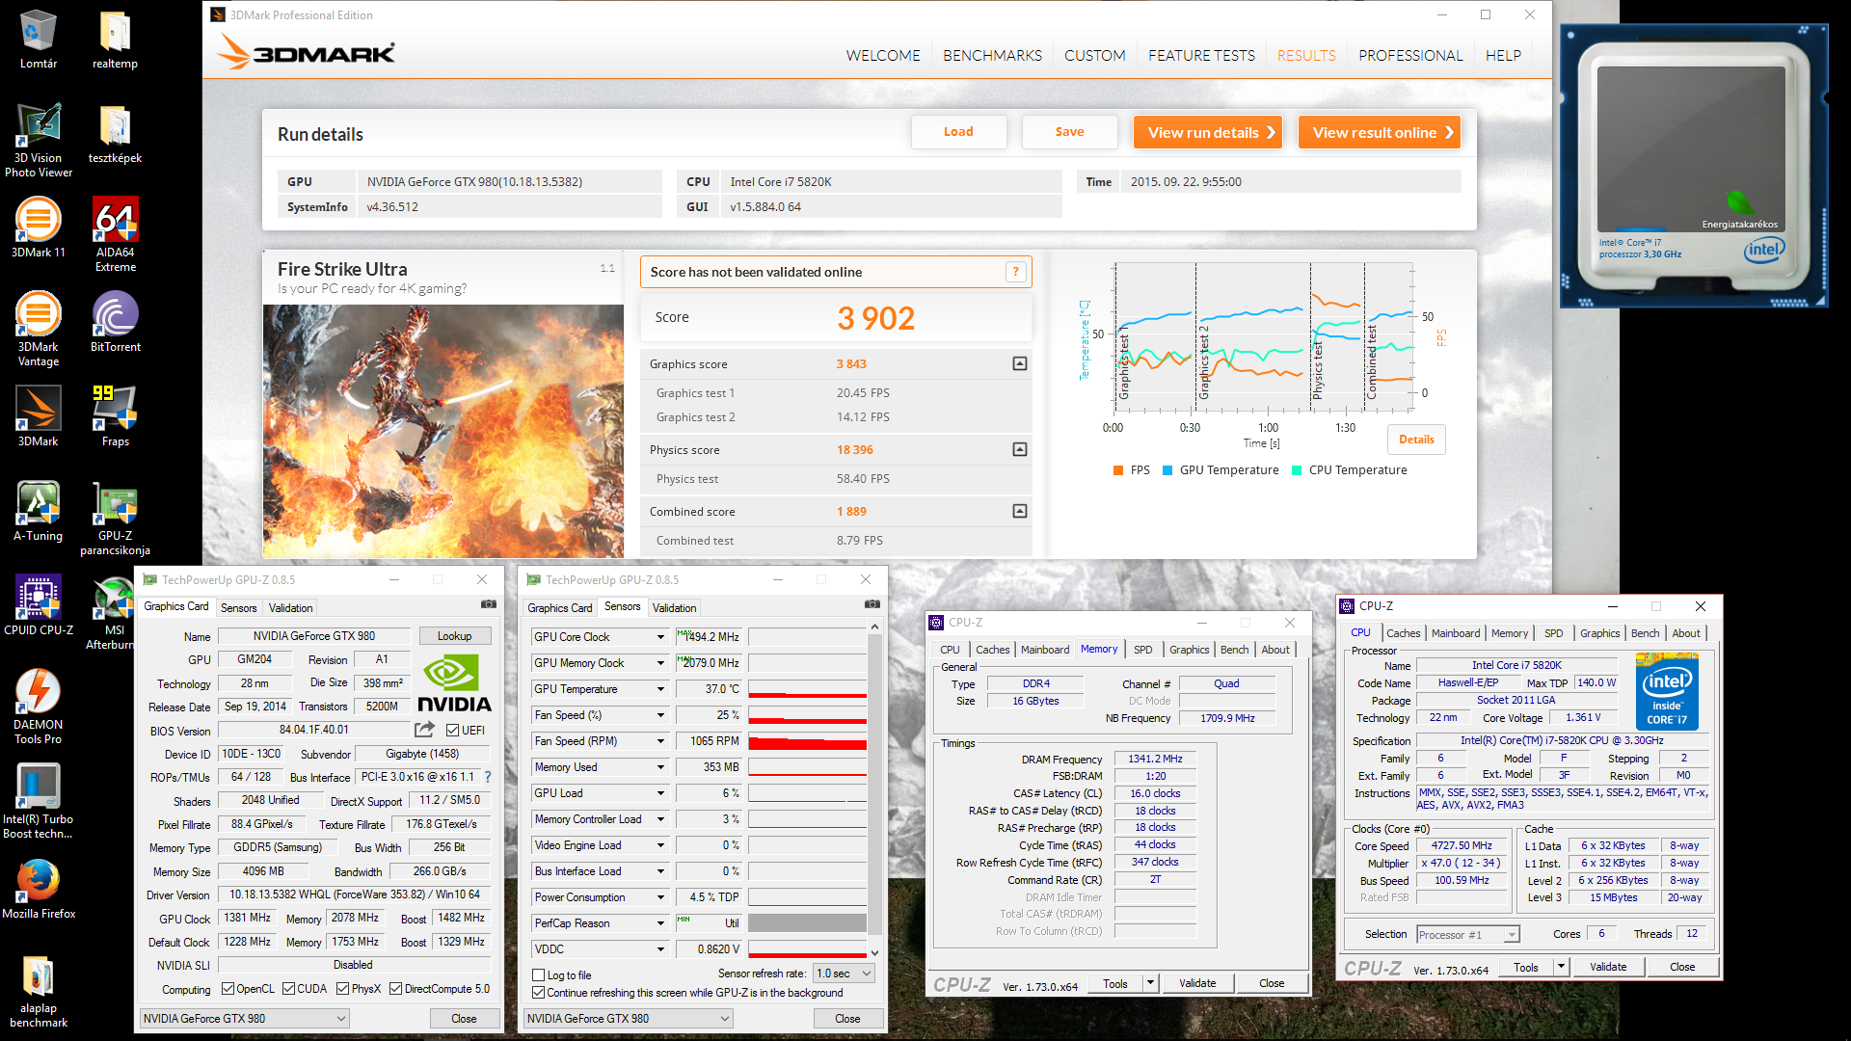Click View result online button
This screenshot has height=1041, width=1851.
pos(1379,132)
